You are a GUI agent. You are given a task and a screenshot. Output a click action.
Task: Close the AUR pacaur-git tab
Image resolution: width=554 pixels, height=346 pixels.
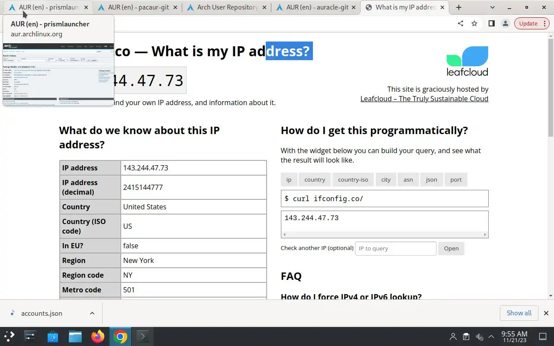click(x=175, y=7)
